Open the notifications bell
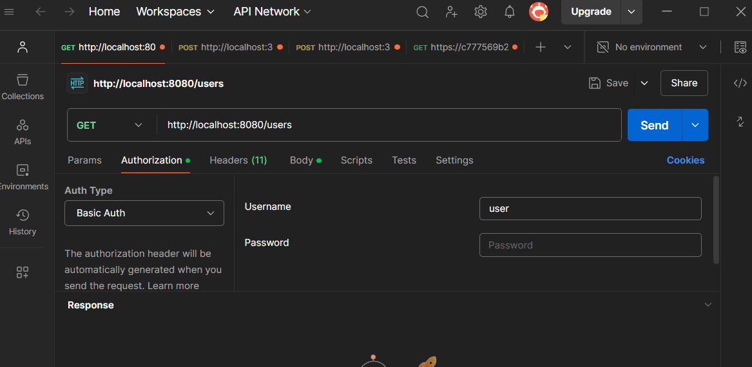Viewport: 752px width, 367px height. tap(510, 12)
